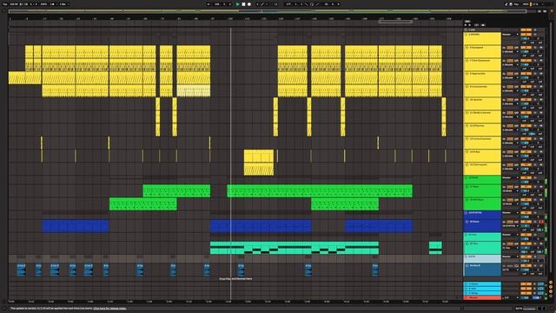Toggle the metronome in the control bar
556x313 pixels.
53,4
